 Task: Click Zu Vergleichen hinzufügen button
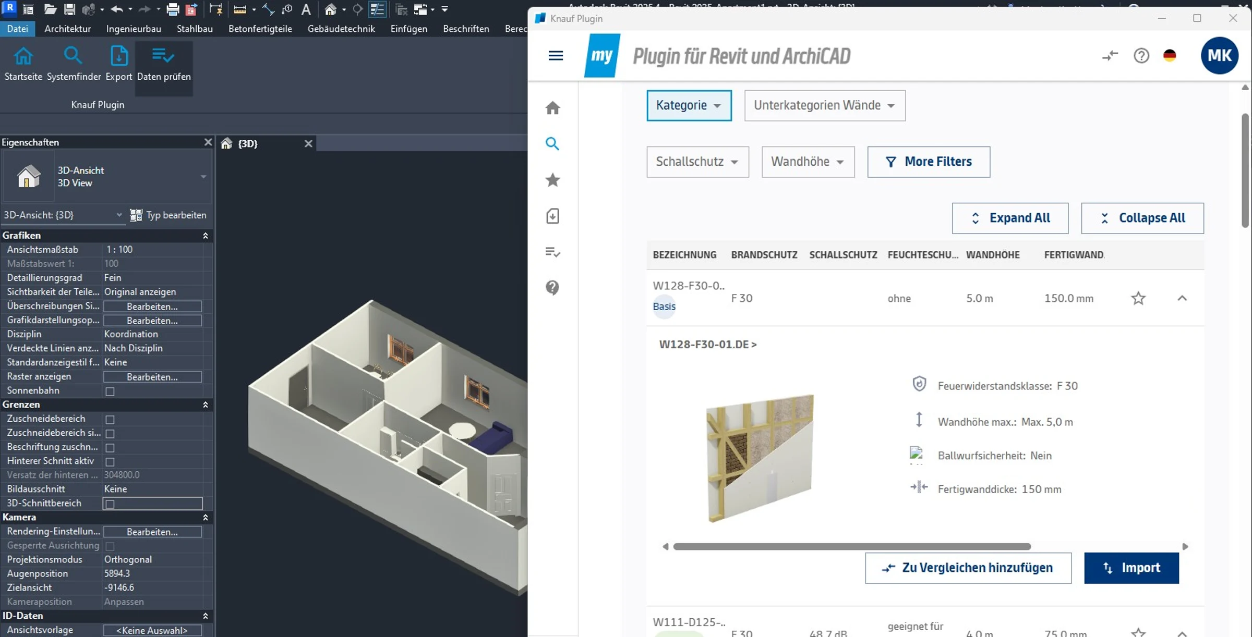(968, 568)
